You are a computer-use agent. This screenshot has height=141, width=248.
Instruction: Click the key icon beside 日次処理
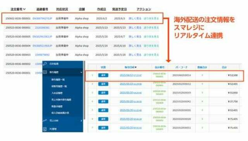pyautogui.click(x=45, y=64)
